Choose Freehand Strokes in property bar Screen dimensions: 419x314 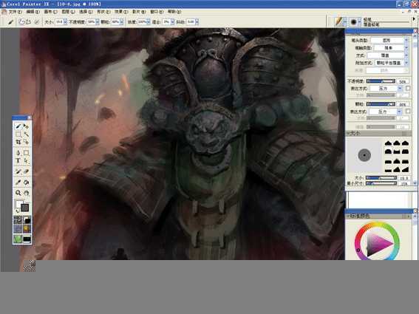click(x=21, y=22)
